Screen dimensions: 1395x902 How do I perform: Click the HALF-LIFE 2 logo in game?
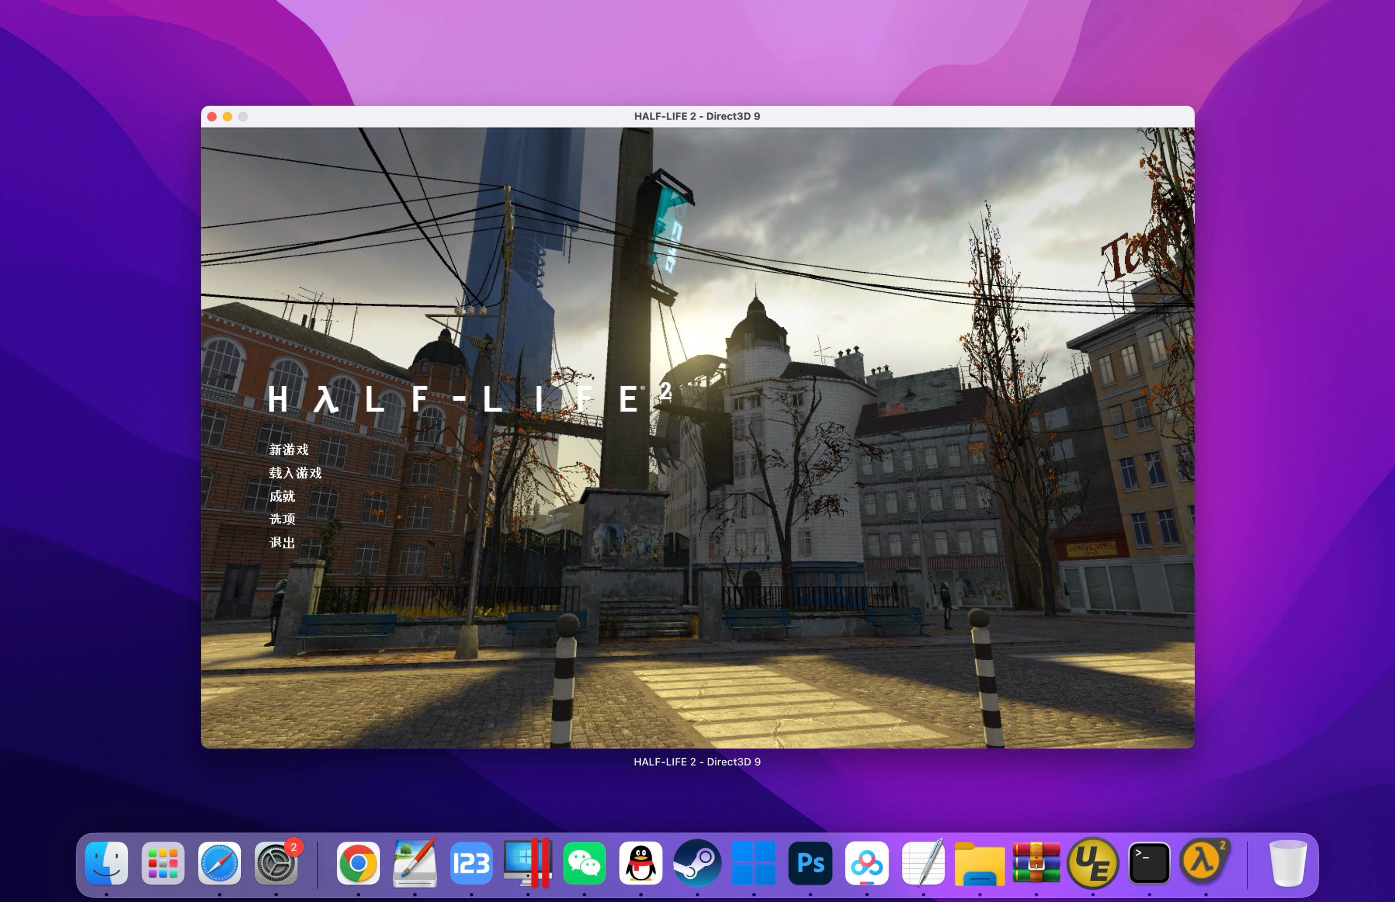click(x=470, y=398)
